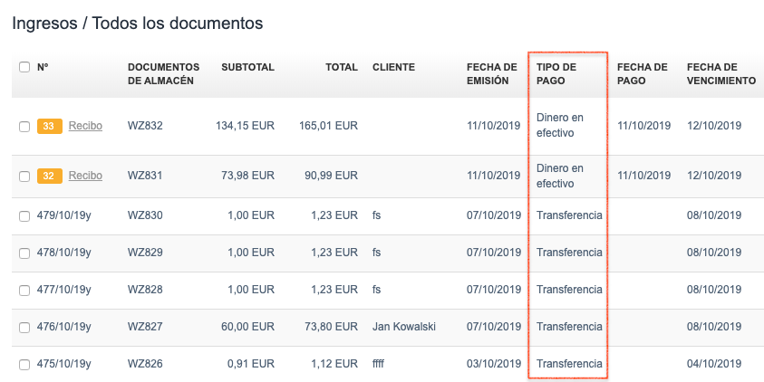Select checkbox for document 478/10/19y

tap(24, 253)
